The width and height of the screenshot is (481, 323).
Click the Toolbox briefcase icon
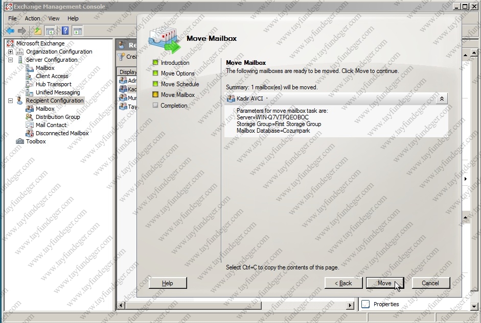19,141
